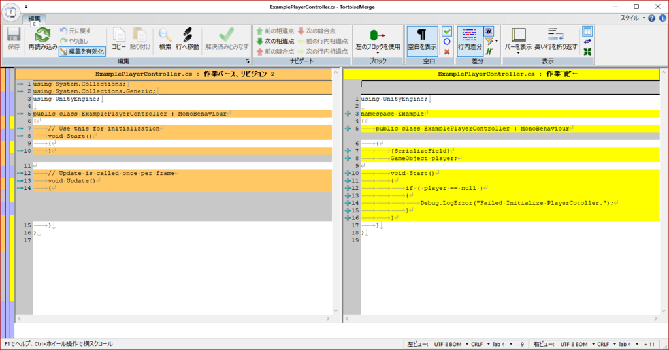The image size is (669, 350).
Task: Click 元に戻す (Undo) in the ribbon
Action: pos(76,31)
